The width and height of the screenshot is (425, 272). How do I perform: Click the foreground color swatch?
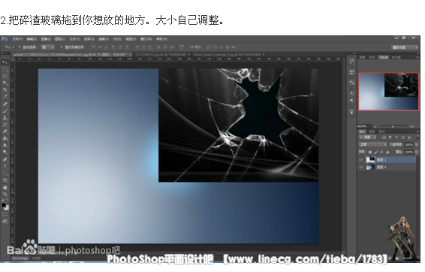4,205
